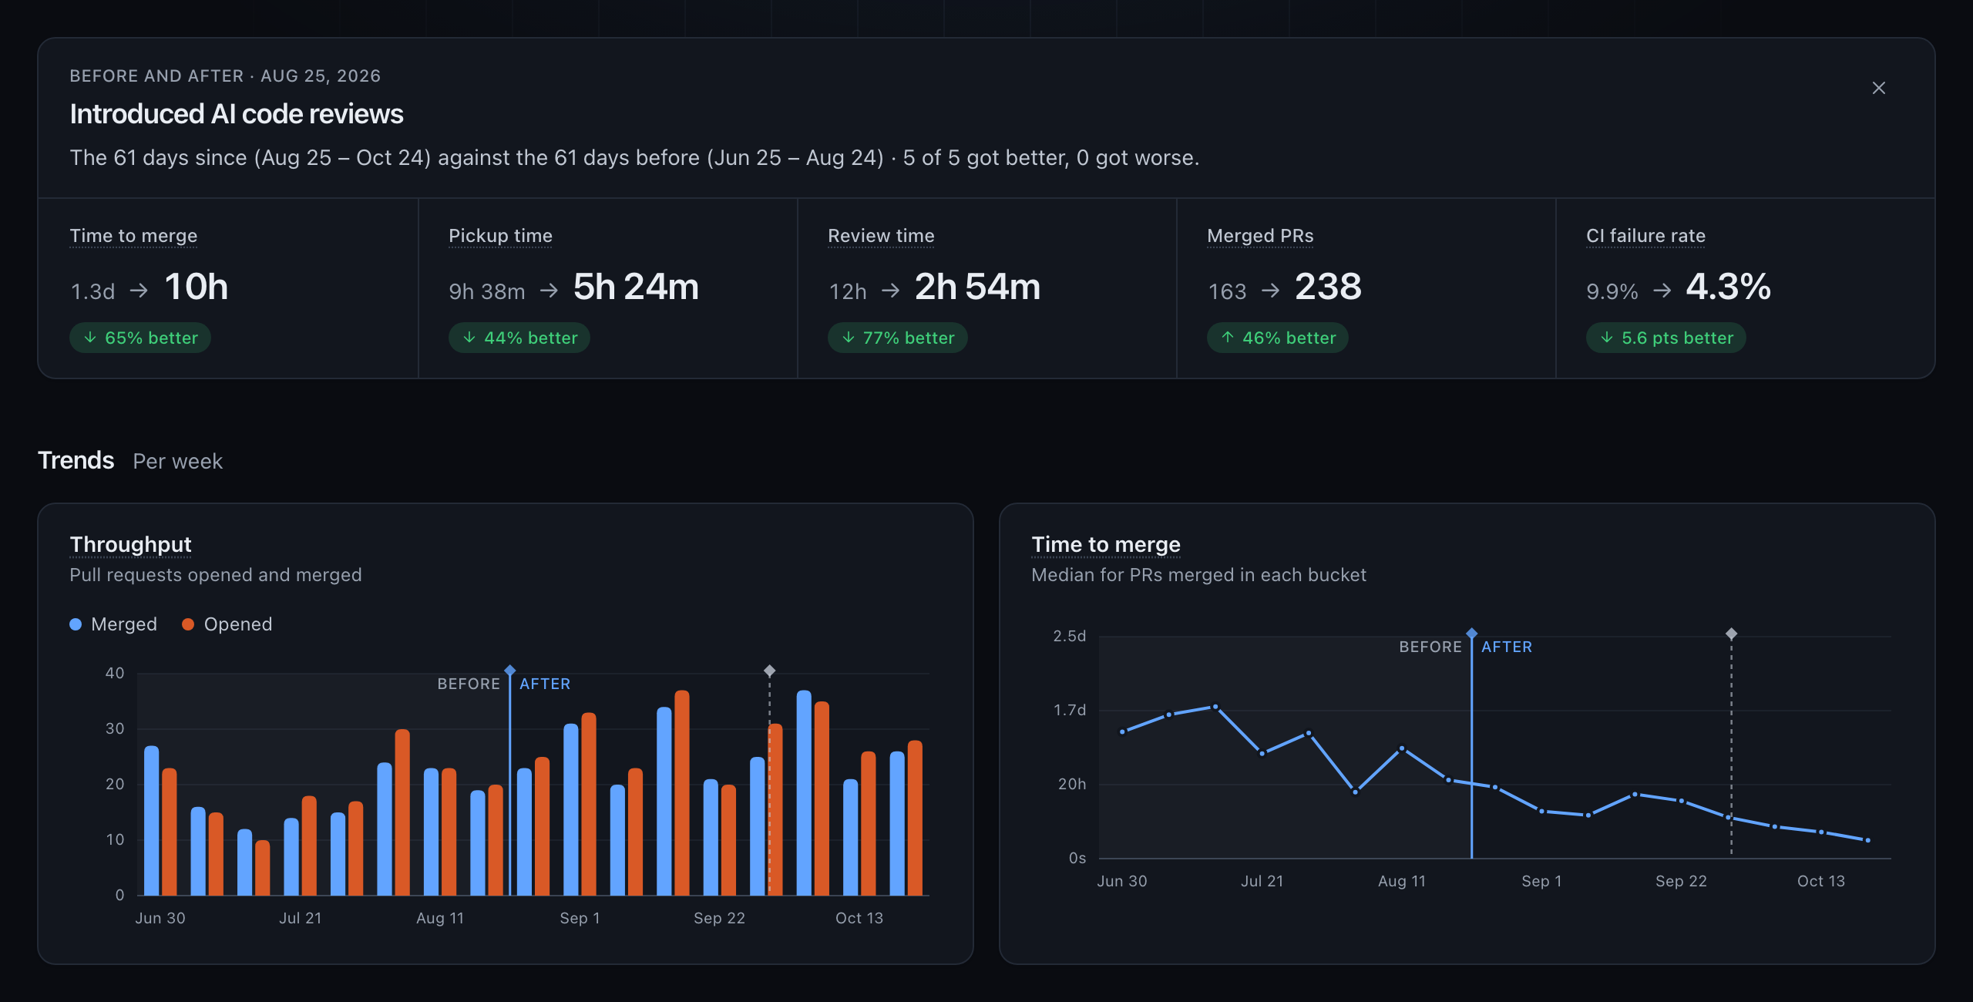Select the 77% better badge
The width and height of the screenshot is (1973, 1002).
[898, 338]
